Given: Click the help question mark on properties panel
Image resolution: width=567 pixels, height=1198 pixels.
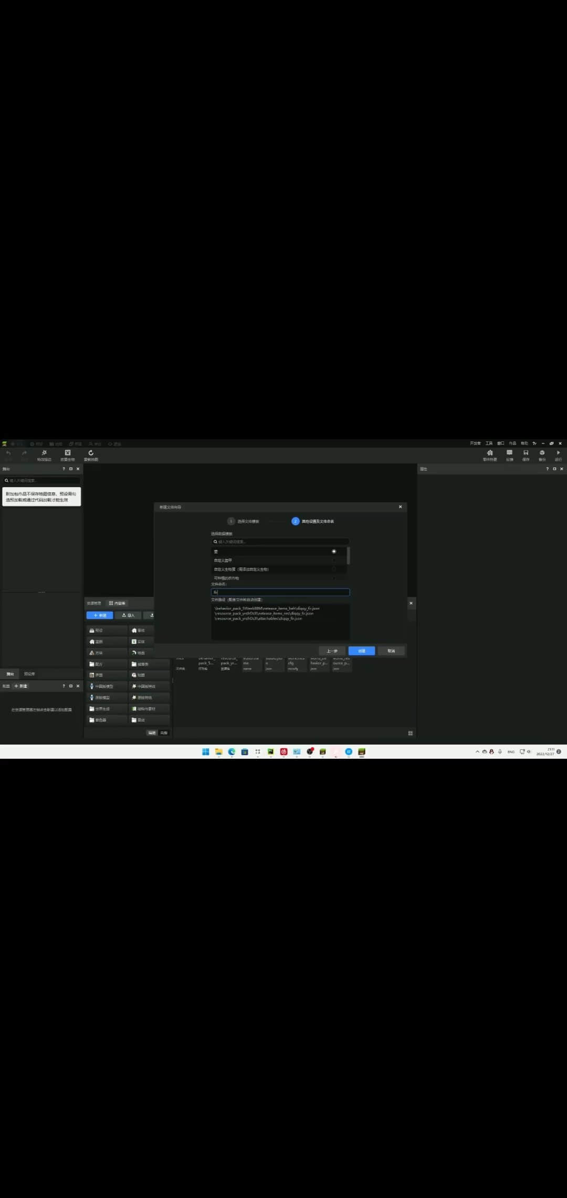Looking at the screenshot, I should coord(547,469).
